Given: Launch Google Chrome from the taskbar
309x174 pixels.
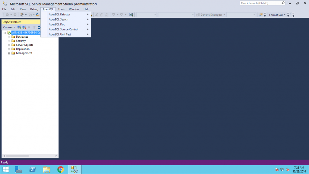Looking at the screenshot, I should (x=60, y=169).
